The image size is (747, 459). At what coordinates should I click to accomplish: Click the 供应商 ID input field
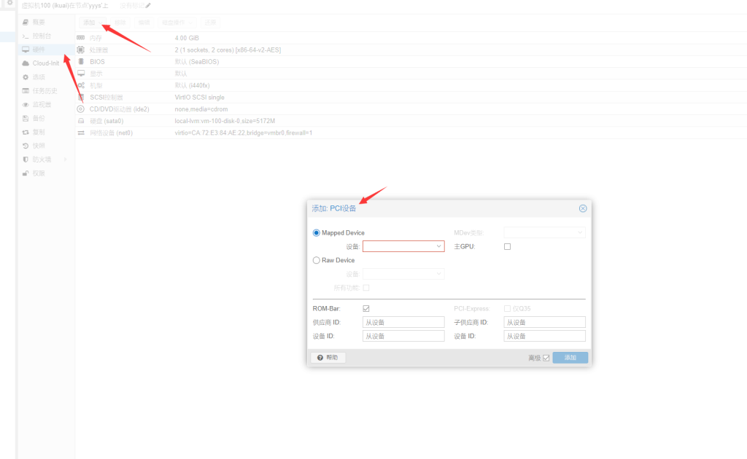pyautogui.click(x=403, y=322)
